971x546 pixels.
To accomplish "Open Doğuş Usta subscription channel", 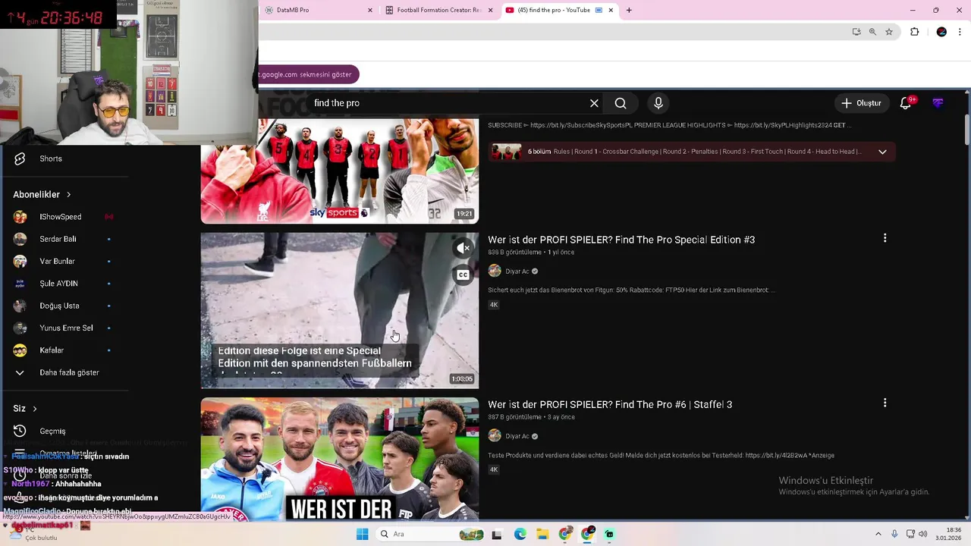I will pyautogui.click(x=59, y=306).
